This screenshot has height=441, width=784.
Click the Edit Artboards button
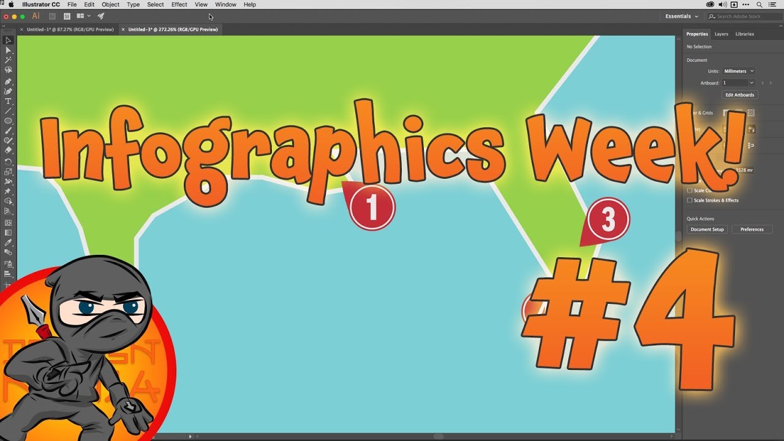[740, 95]
